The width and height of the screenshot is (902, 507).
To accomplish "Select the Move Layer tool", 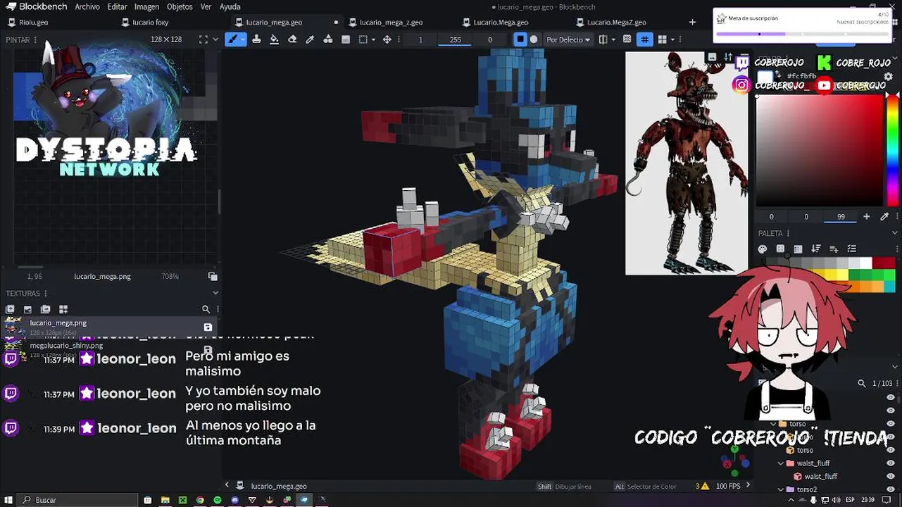I will click(x=387, y=39).
